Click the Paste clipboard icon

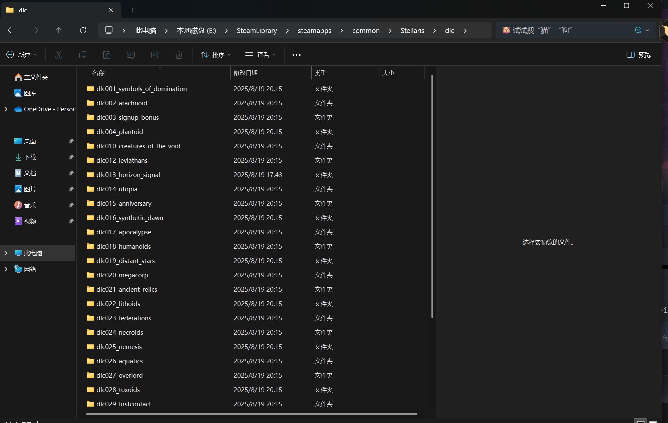click(x=107, y=55)
